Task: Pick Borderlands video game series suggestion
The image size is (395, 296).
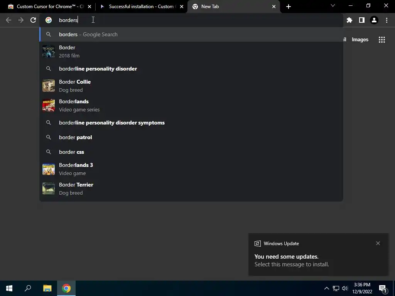Action: coord(191,106)
